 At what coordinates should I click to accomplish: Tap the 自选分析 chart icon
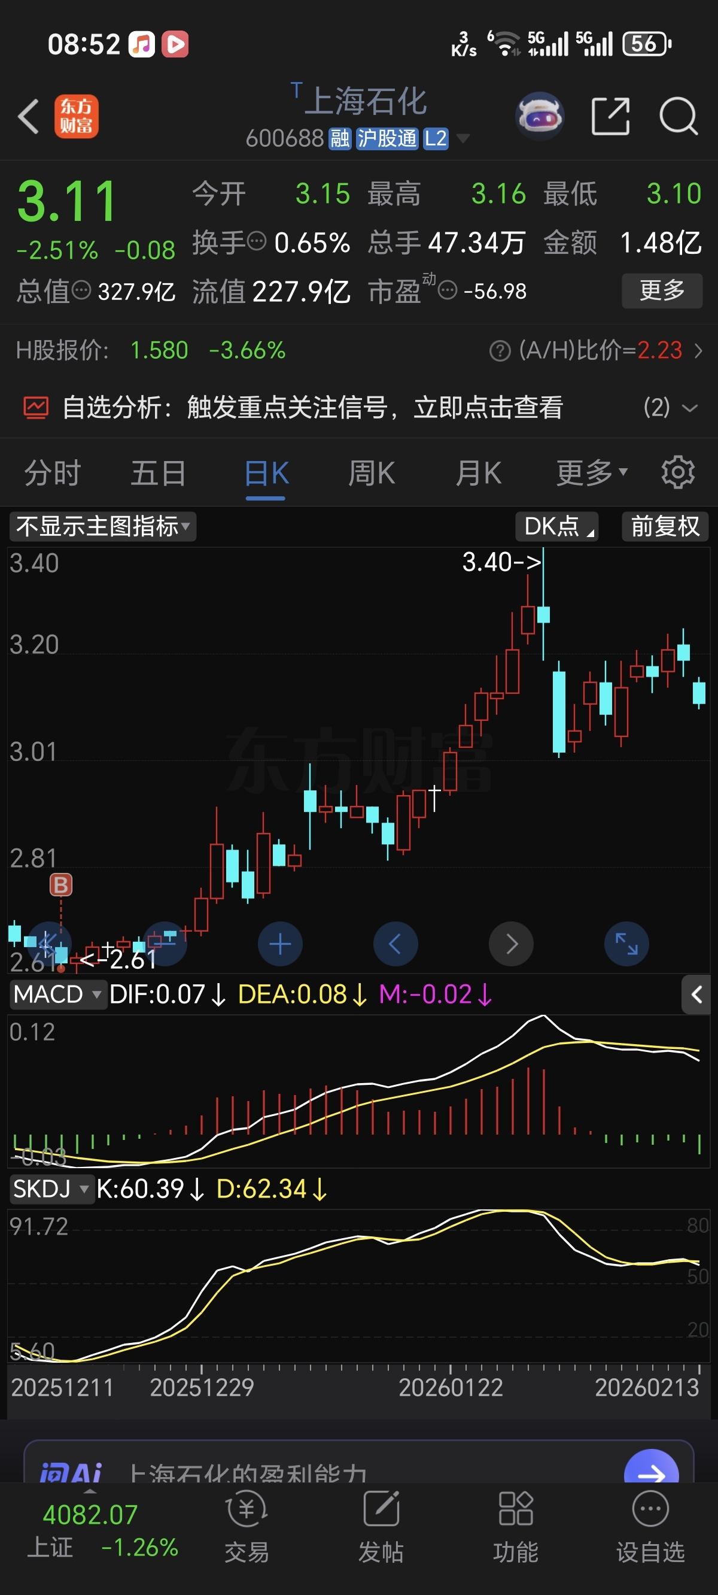pos(36,407)
